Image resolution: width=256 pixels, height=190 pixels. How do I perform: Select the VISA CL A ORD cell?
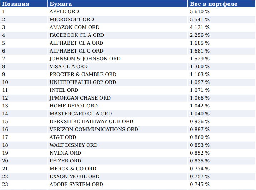tap(117, 66)
